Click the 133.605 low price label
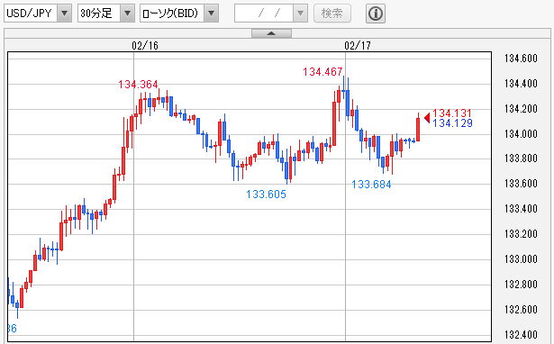The image size is (554, 344). coord(266,195)
